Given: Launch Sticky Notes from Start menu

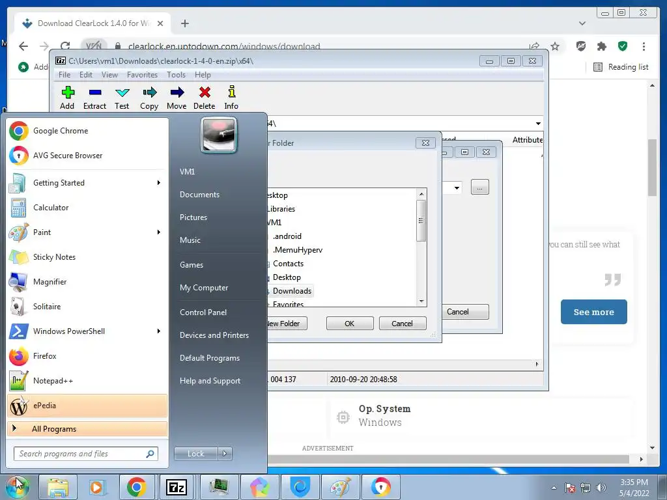Looking at the screenshot, I should tap(87, 257).
